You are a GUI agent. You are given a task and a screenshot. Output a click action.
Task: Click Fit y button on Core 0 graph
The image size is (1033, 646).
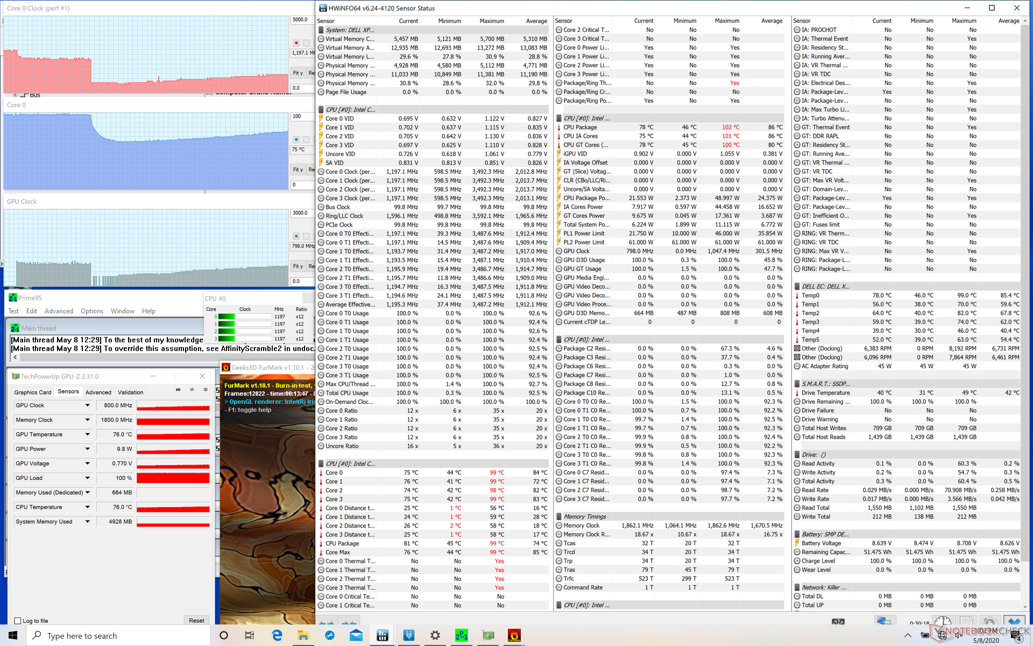298,170
